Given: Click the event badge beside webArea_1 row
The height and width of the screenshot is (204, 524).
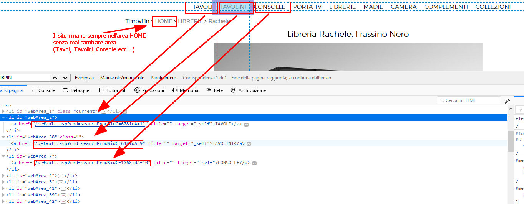Looking at the screenshot, I should (x=124, y=112).
